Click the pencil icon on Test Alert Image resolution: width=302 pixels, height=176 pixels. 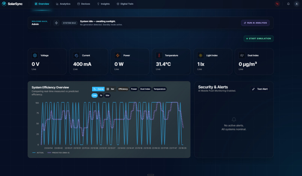(x=253, y=89)
